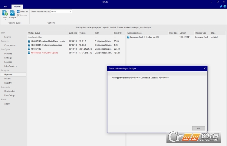Viewport: 227px width, 146px height.
Task: Open the Twitter bird icon
Action: [221, 6]
